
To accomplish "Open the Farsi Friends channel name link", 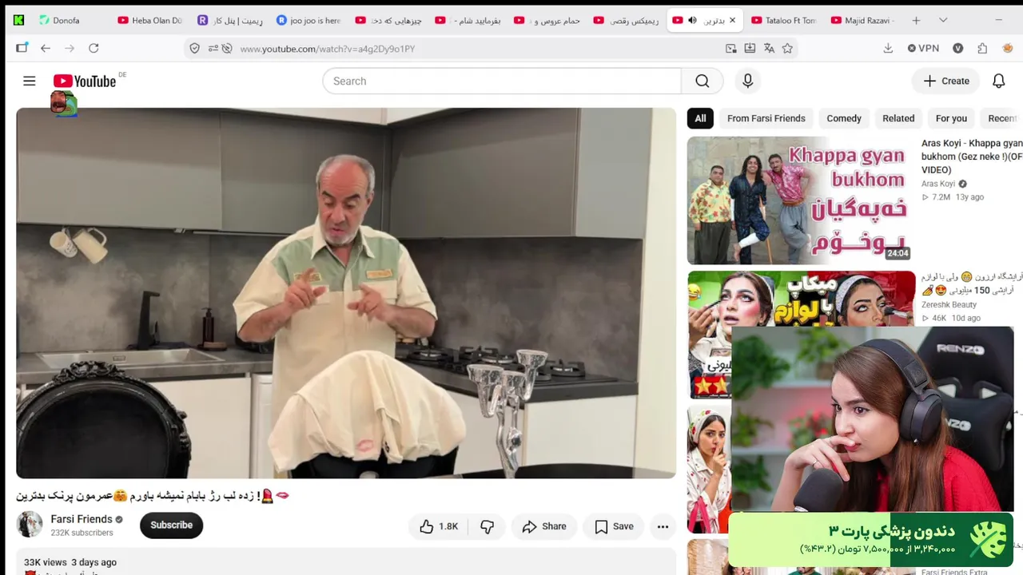I will (82, 519).
